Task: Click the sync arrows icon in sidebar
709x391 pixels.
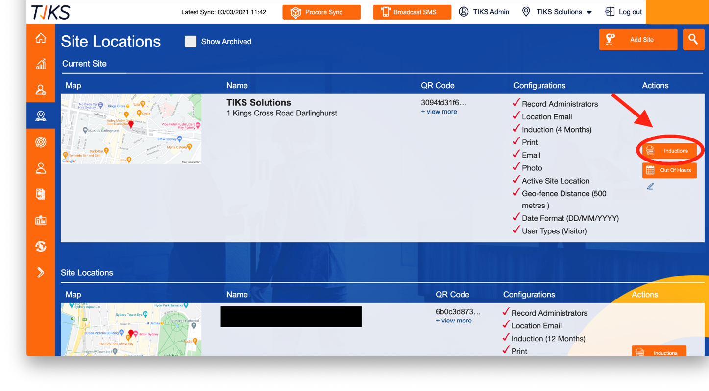Action: 41,247
